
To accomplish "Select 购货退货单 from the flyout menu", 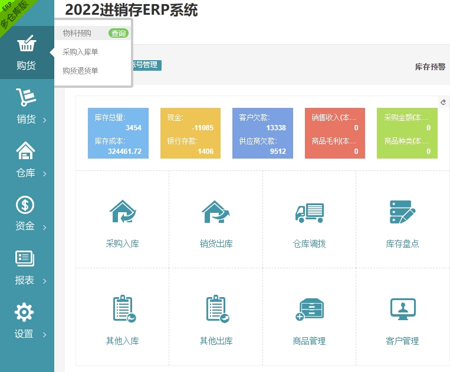I will pyautogui.click(x=80, y=71).
